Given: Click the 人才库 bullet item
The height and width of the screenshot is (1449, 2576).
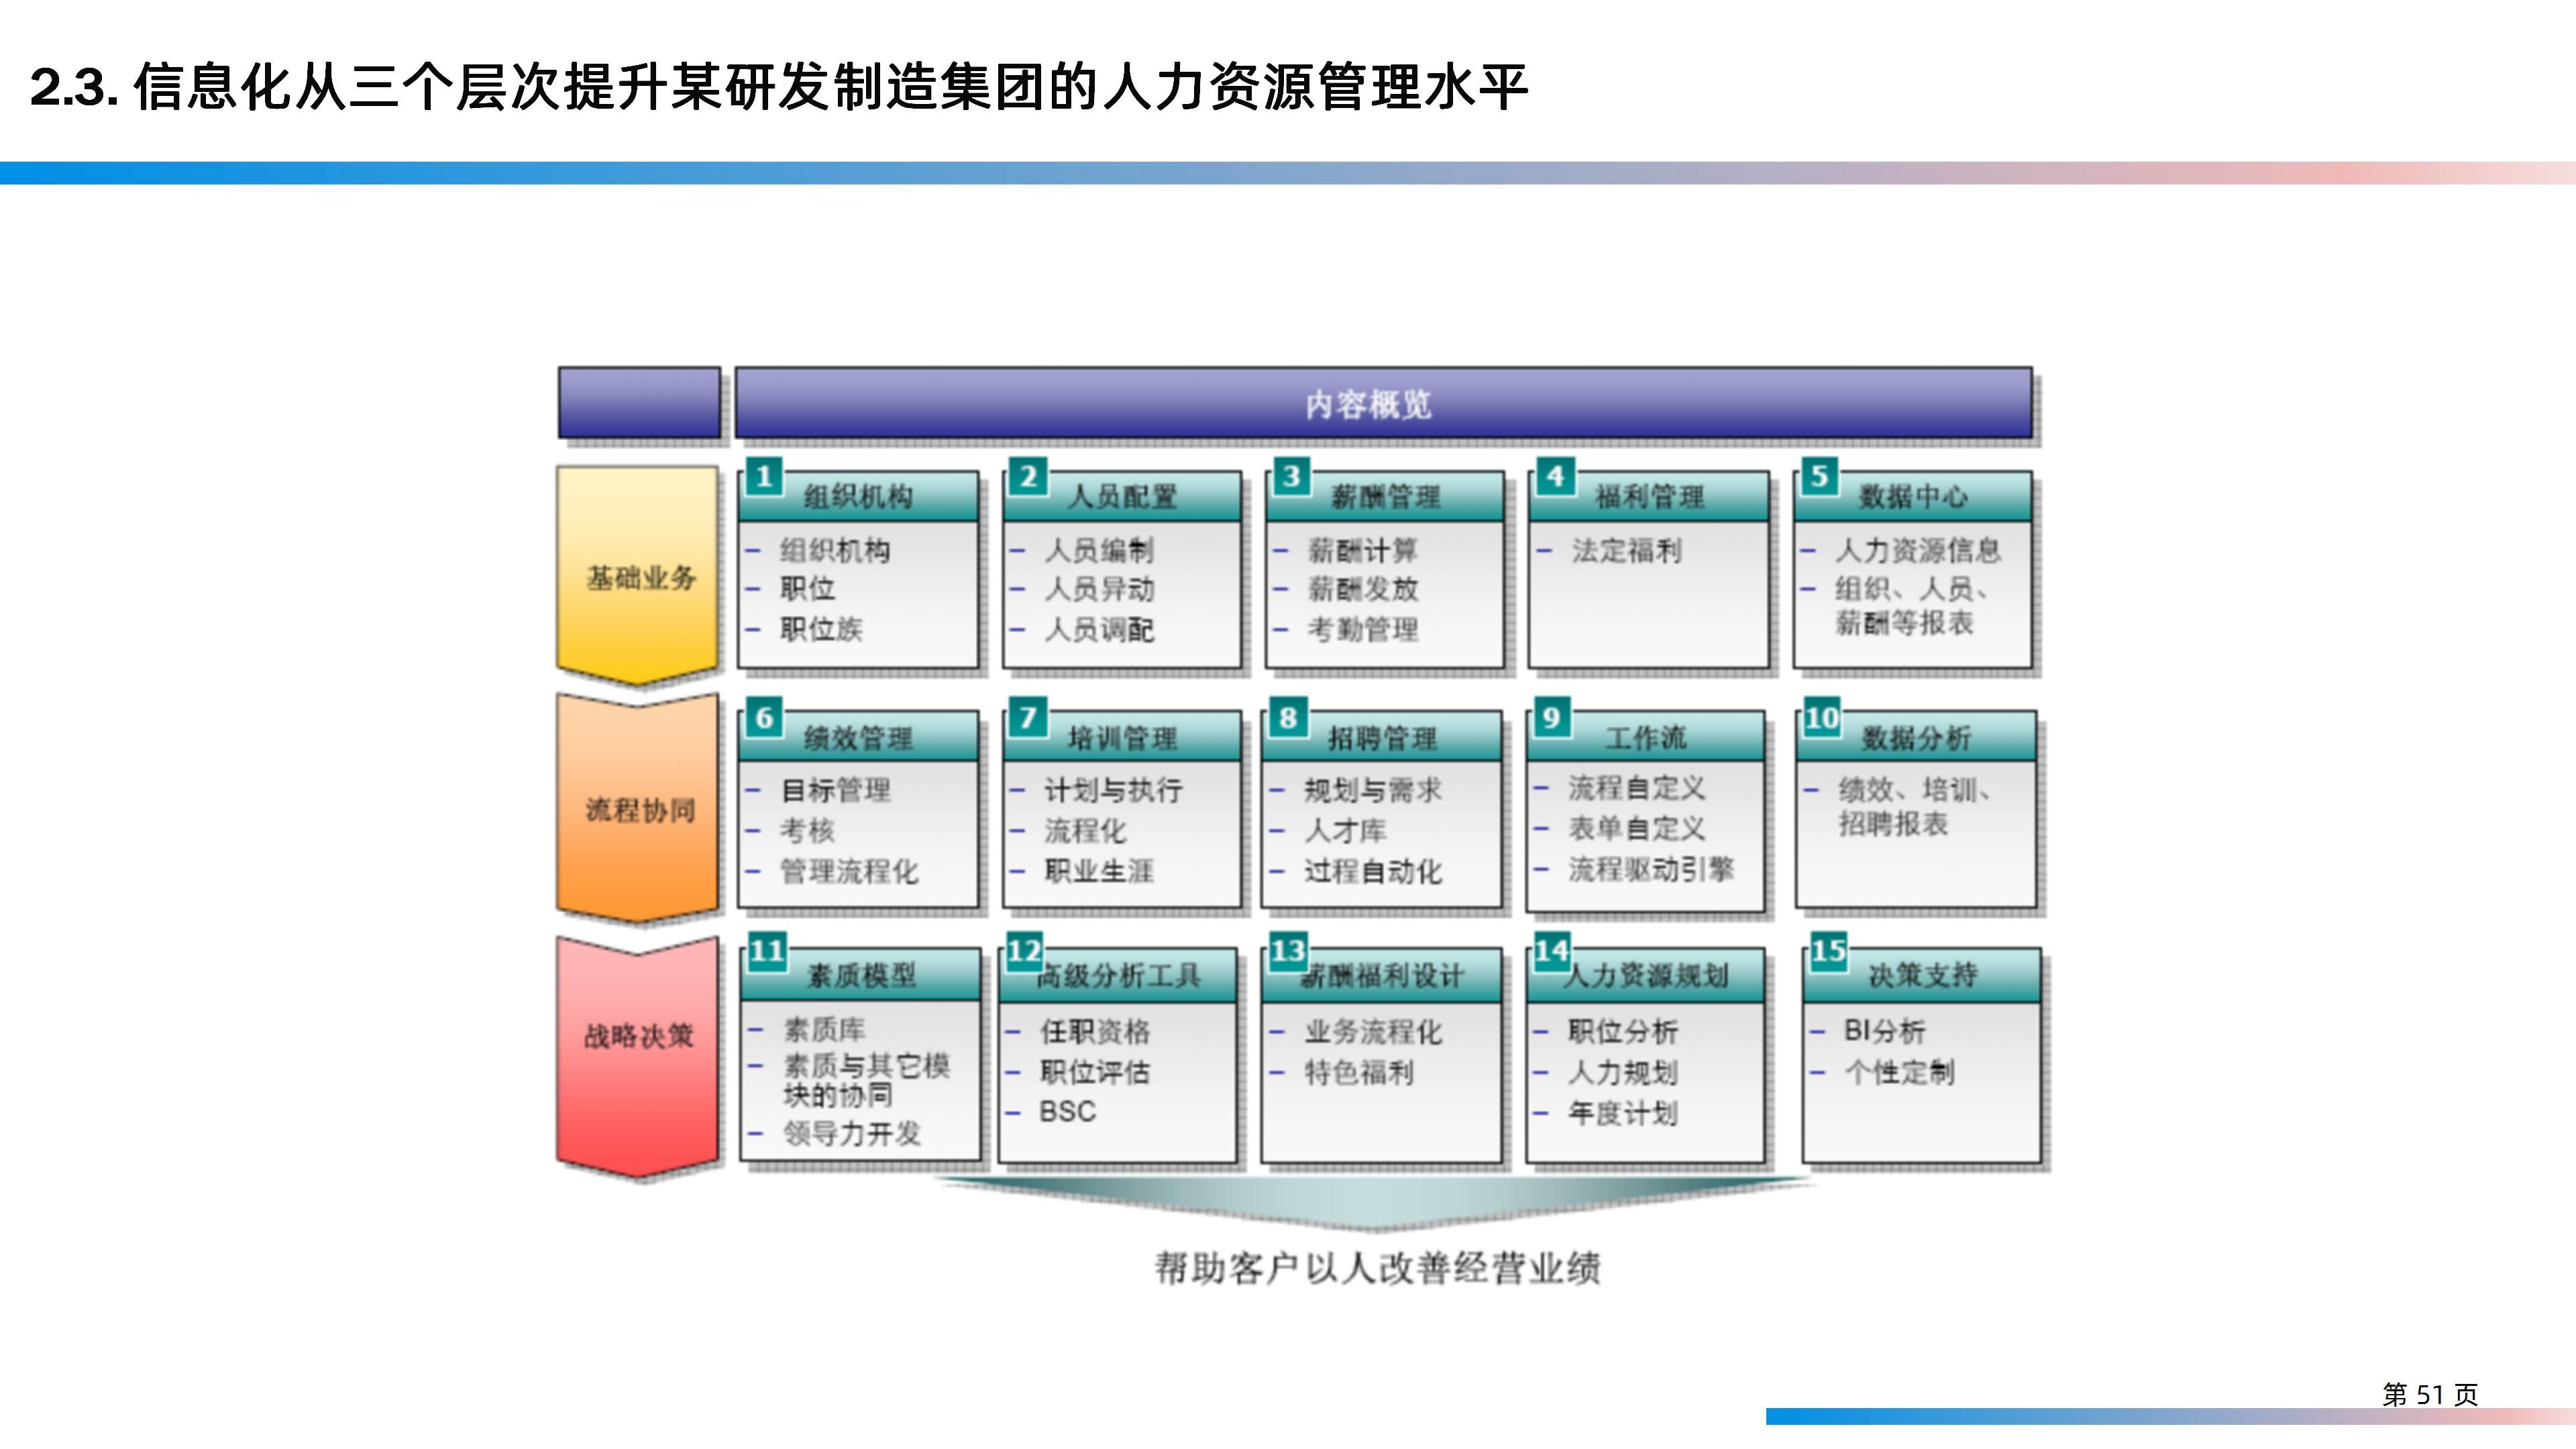Looking at the screenshot, I should (x=1345, y=830).
